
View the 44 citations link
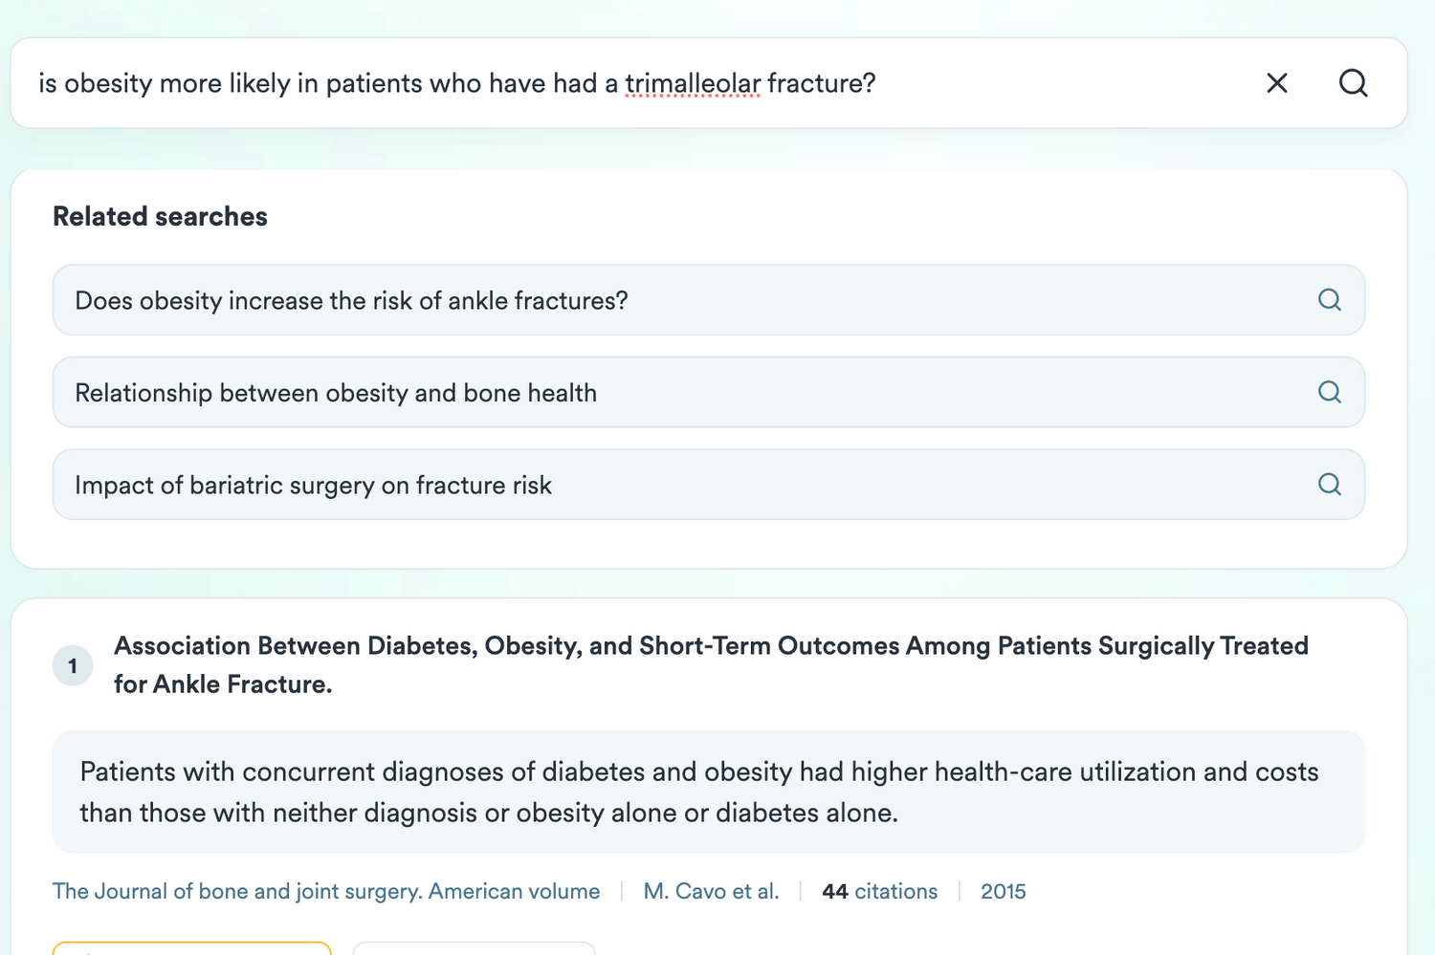point(879,891)
